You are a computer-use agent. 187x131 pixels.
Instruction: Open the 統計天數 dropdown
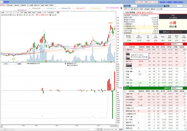[136, 6]
